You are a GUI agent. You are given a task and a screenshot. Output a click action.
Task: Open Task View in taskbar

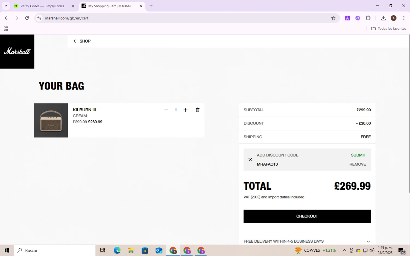[102, 250]
